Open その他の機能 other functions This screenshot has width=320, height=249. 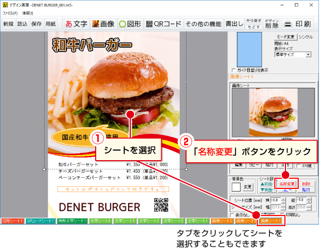click(x=204, y=24)
